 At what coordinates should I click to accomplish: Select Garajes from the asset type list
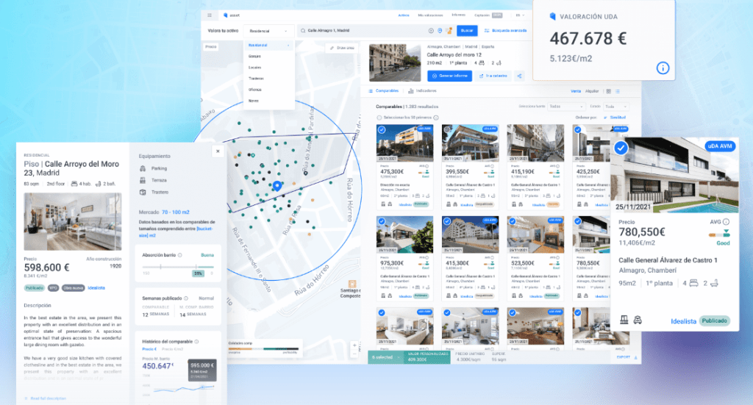coord(255,56)
